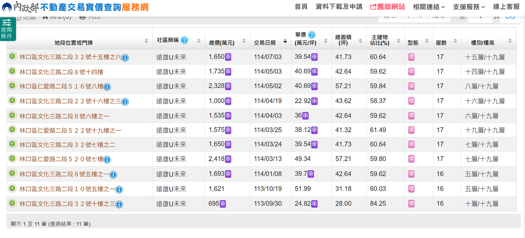Expand details for 文化三路二段8號六樓之一 row

click(12, 115)
